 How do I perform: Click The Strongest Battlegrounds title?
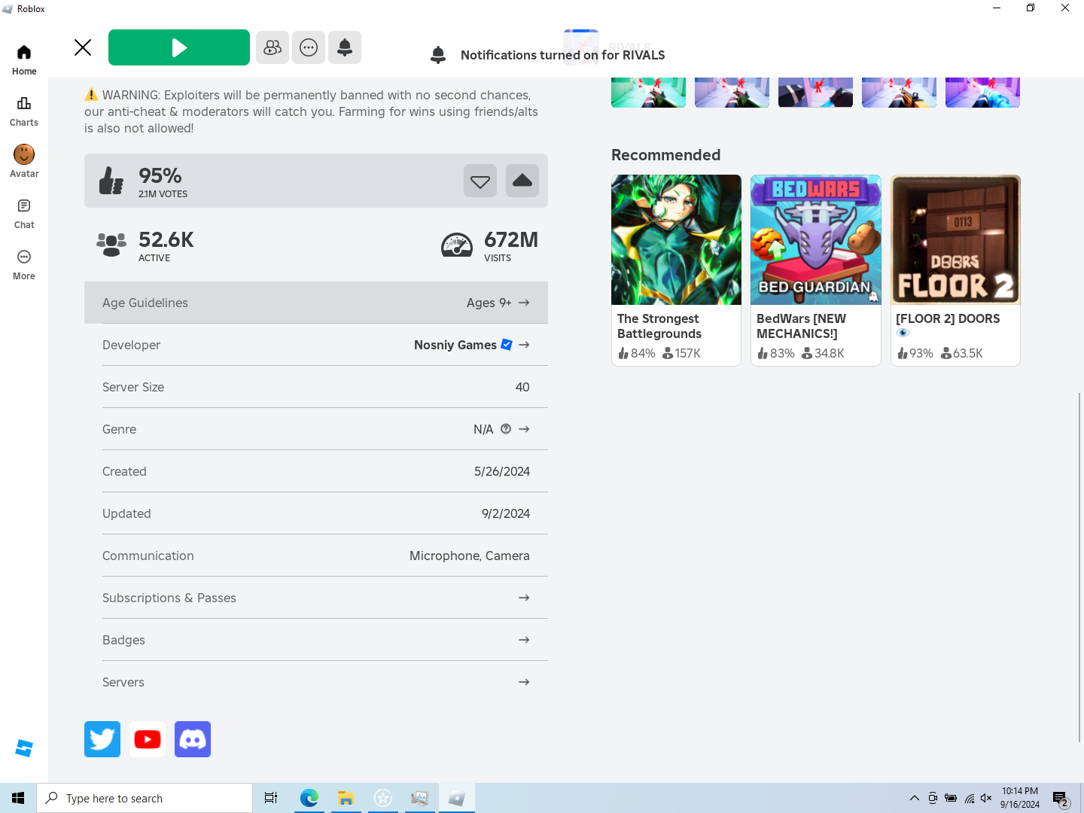[x=659, y=326]
